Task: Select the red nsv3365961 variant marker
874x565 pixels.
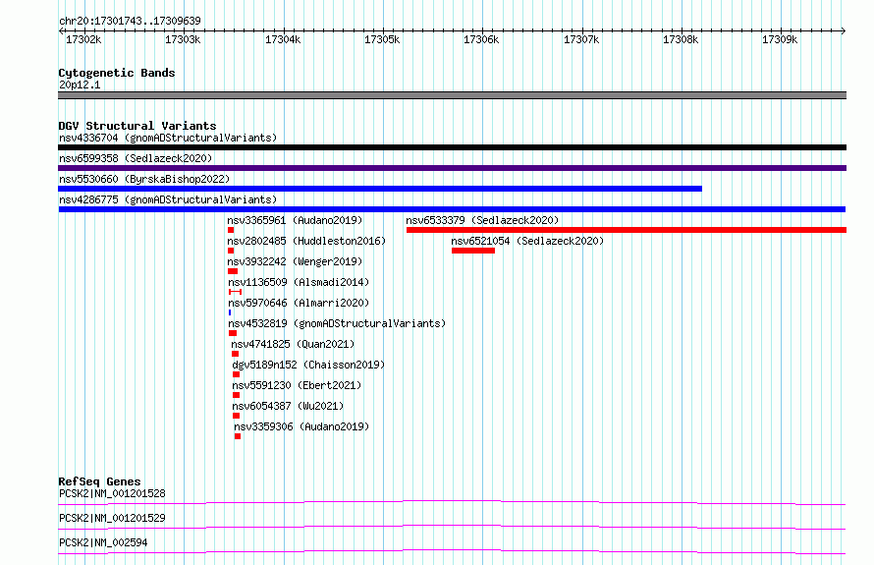Action: [x=231, y=230]
